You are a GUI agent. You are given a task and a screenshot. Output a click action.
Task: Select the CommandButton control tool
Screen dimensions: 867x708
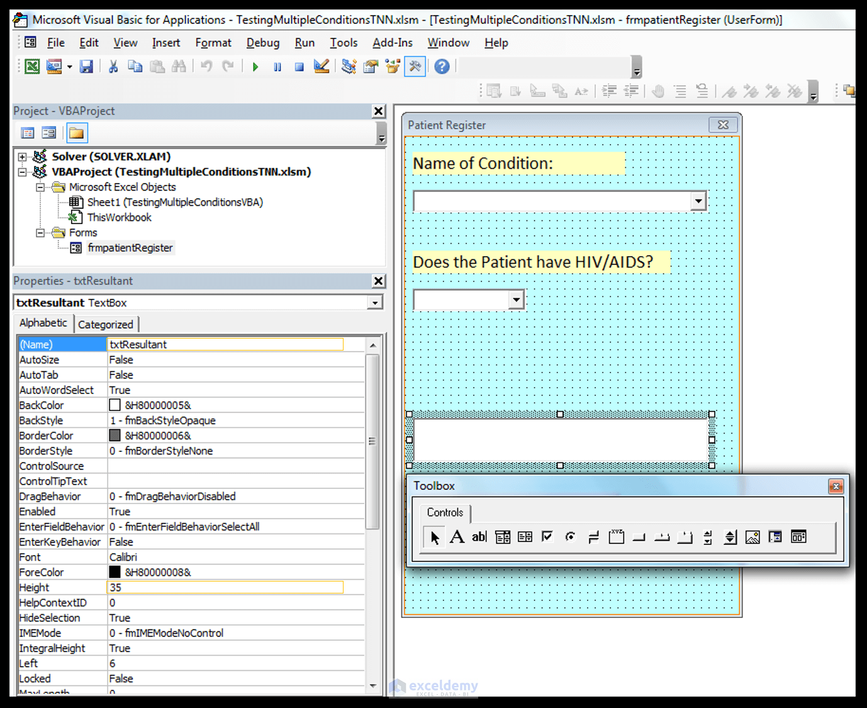639,537
